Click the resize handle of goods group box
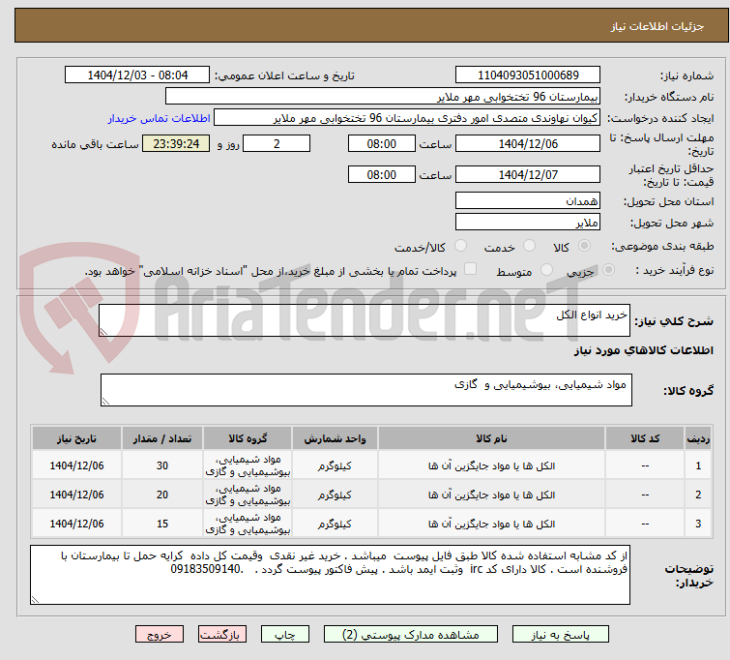 [x=105, y=402]
